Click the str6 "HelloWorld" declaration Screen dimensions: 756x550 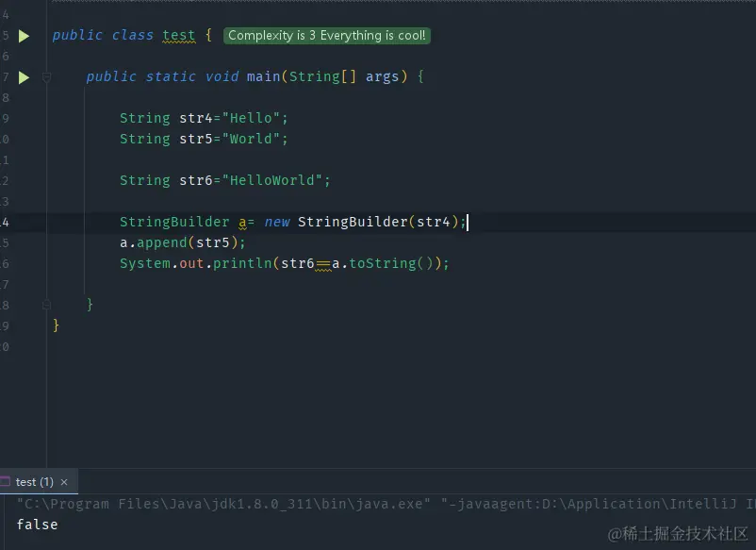[x=224, y=180]
